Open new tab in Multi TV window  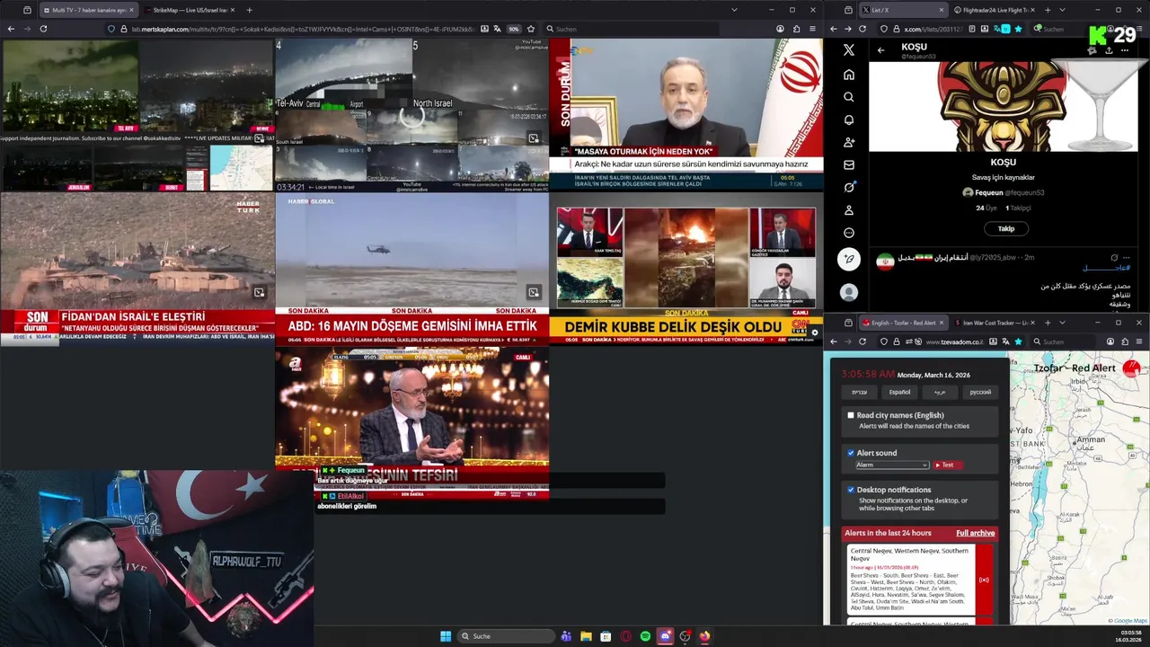click(x=249, y=10)
